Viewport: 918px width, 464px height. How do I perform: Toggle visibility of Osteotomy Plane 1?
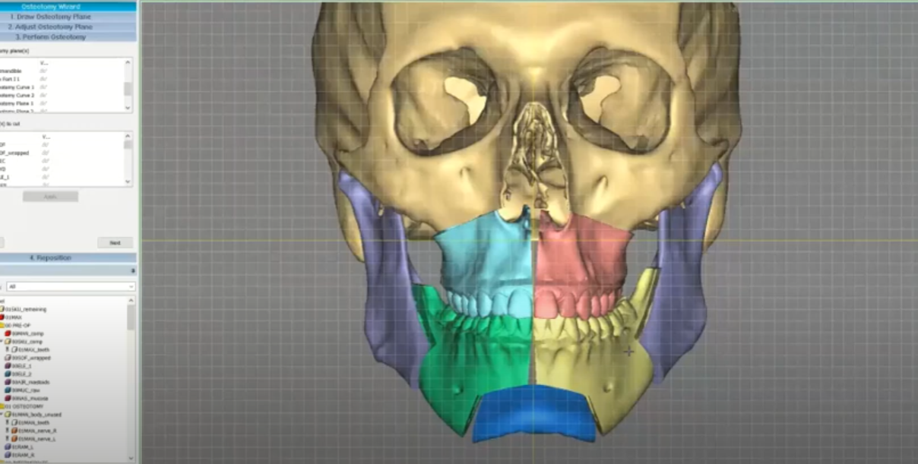point(44,103)
